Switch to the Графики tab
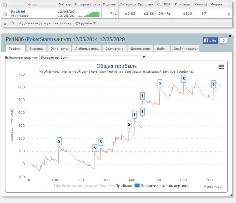 (16, 49)
